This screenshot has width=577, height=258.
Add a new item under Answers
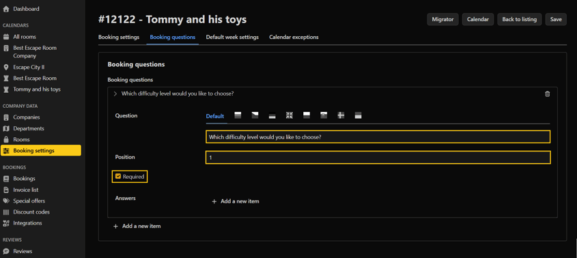[x=236, y=201]
